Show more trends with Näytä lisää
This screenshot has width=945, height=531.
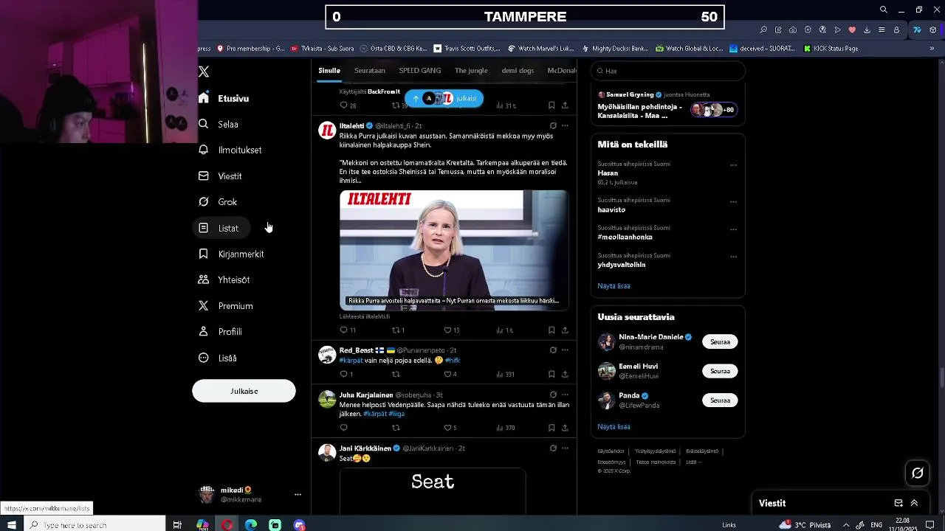[614, 286]
